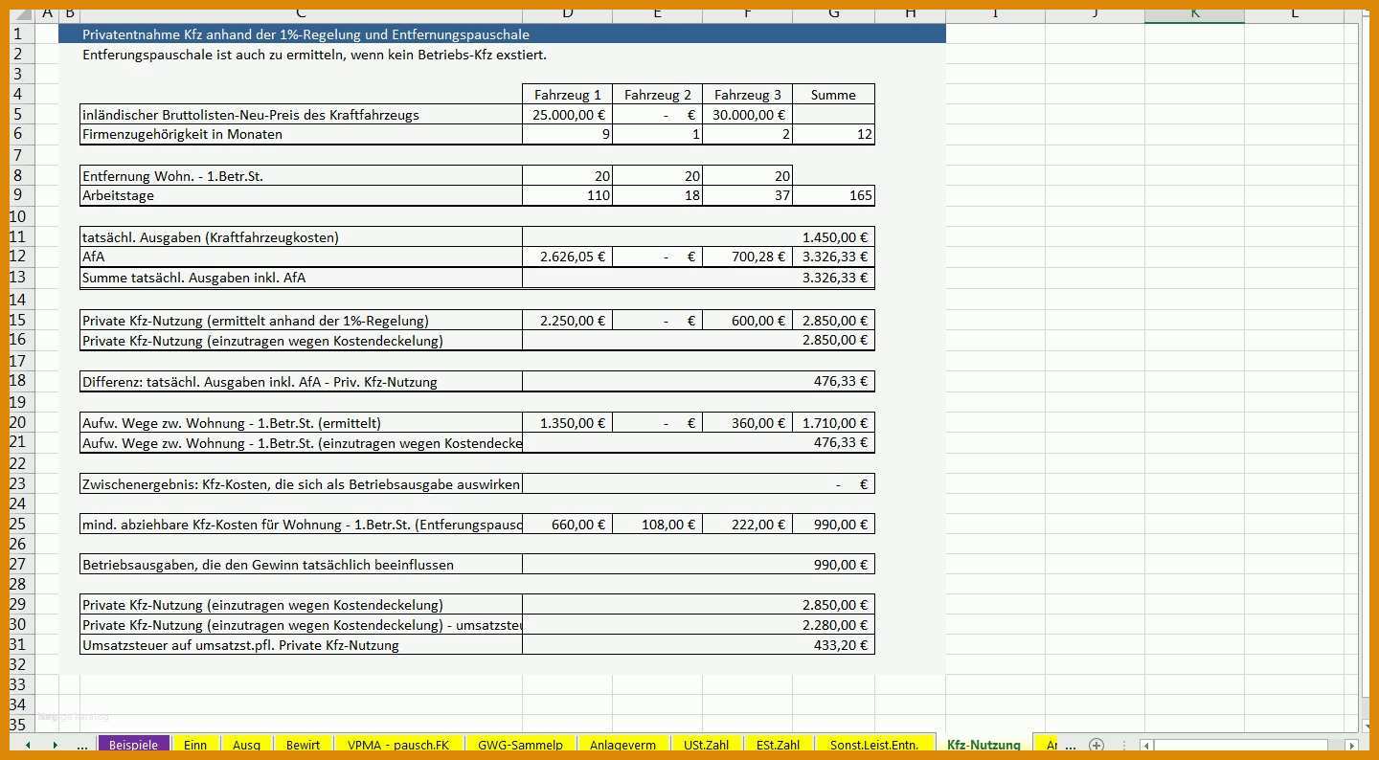Click the Differenz value 476,33 € in row 18
Screen dimensions: 1379x760
(x=698, y=382)
